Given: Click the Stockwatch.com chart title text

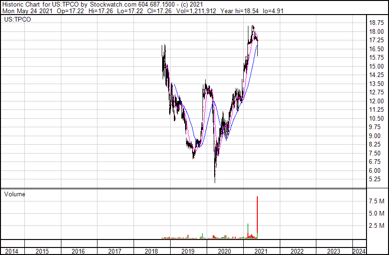Looking at the screenshot, I should click(113, 5).
